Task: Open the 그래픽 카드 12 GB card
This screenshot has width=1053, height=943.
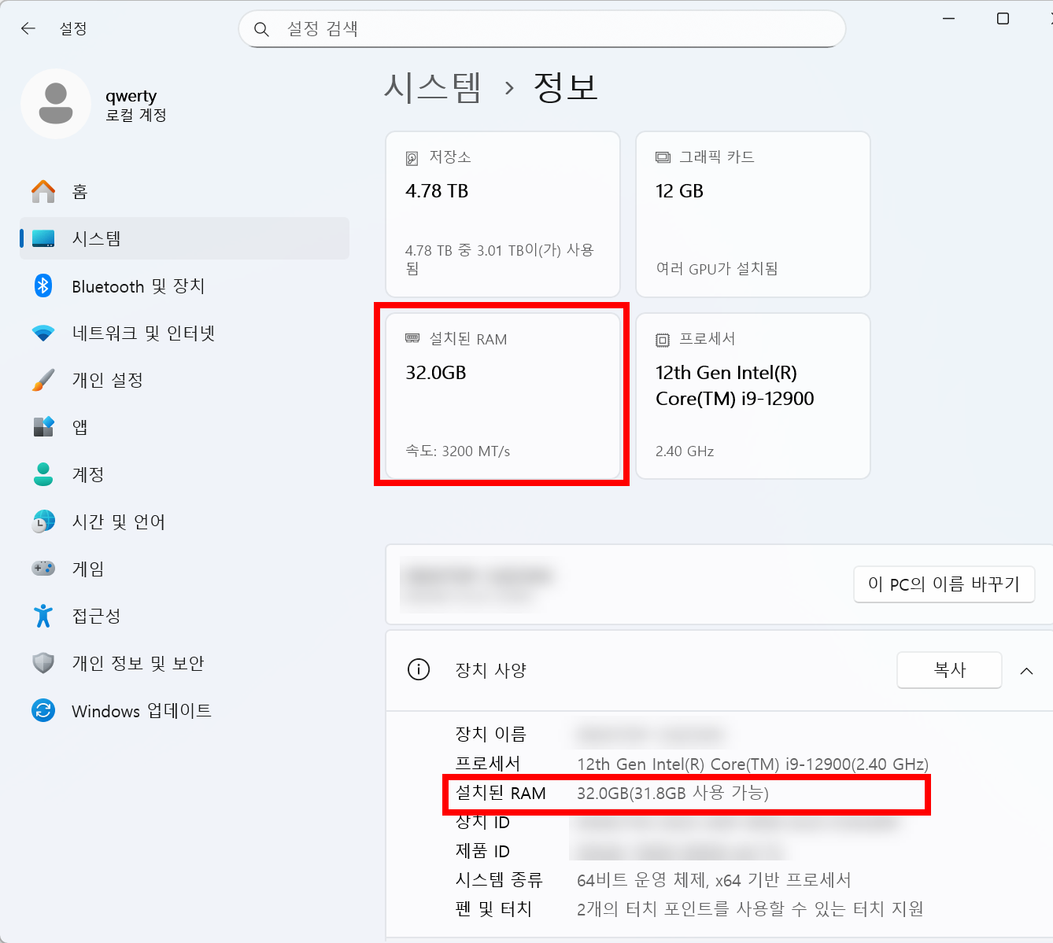Action: pos(753,214)
